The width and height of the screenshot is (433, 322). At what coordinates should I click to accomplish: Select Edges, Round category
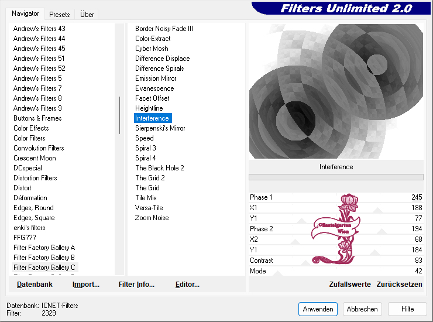coord(33,208)
